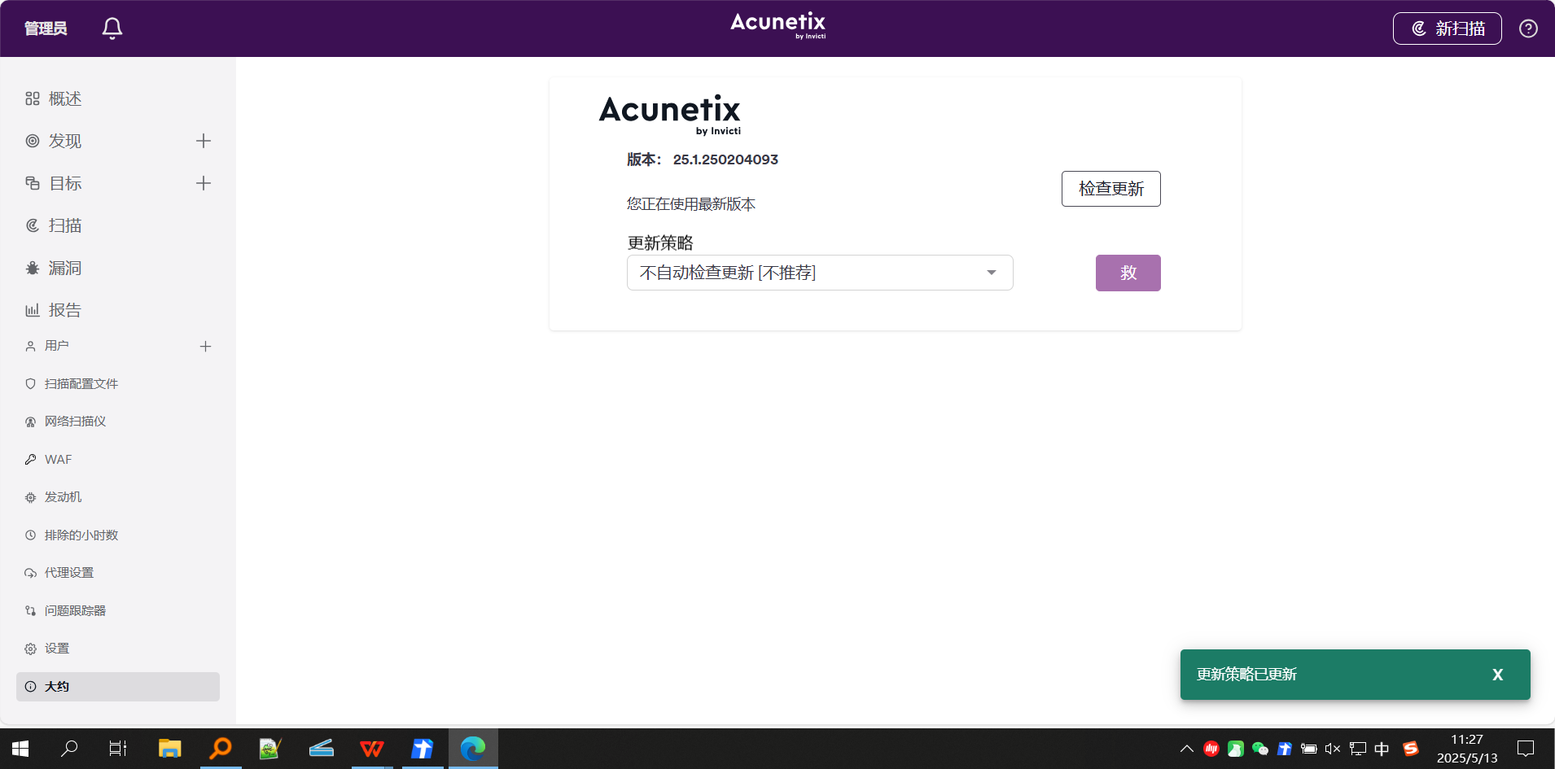The image size is (1555, 769).
Task: Open WeChat from the system tray
Action: click(x=1260, y=749)
